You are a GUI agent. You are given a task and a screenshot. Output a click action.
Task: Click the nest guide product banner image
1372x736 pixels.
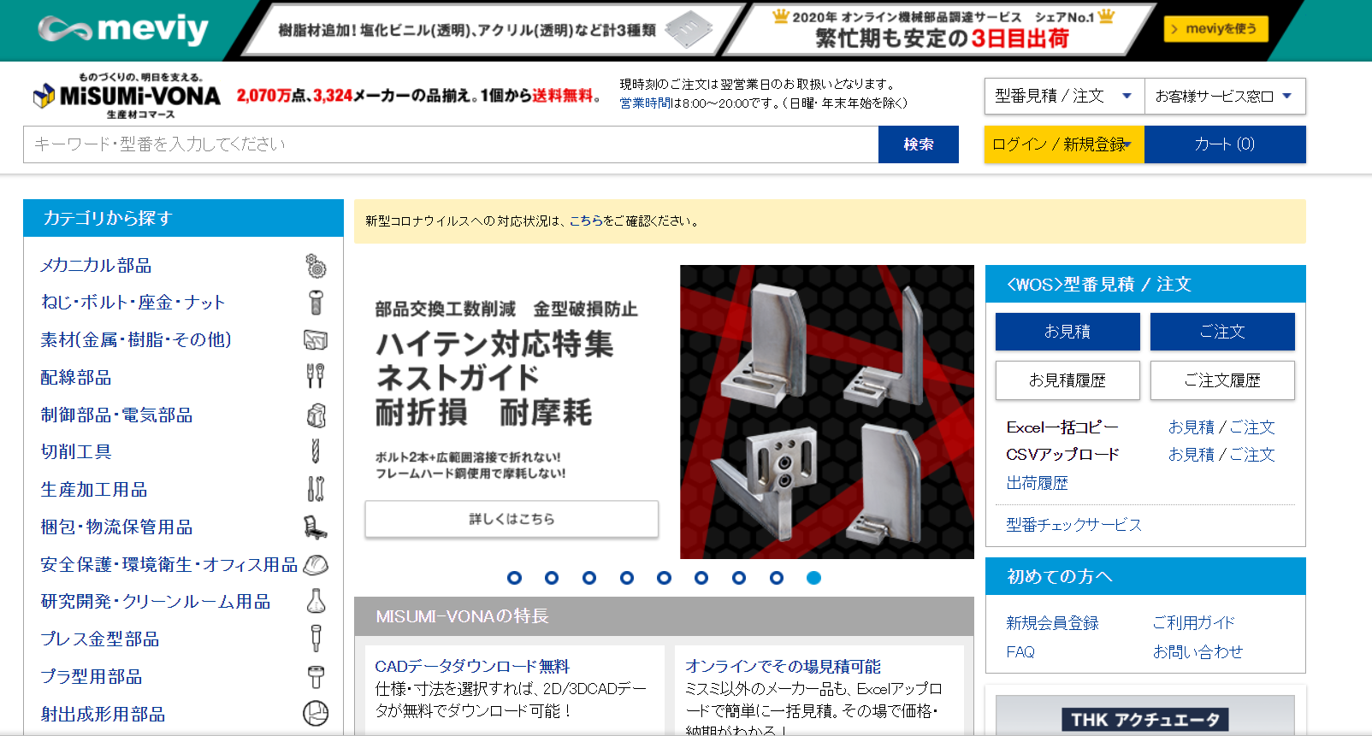(x=827, y=412)
